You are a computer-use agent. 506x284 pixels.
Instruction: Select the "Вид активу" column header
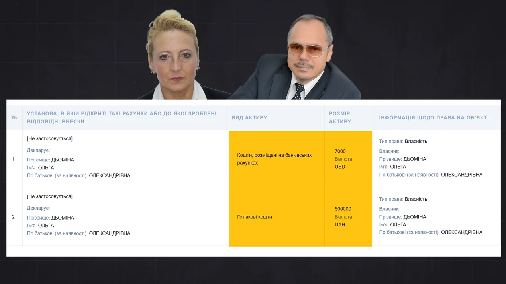pyautogui.click(x=249, y=118)
